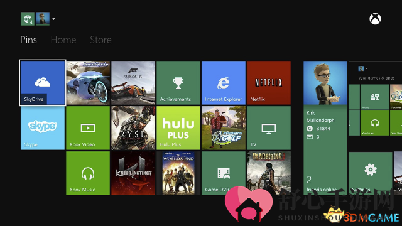The height and width of the screenshot is (226, 402).
Task: Switch to the Home tab
Action: coord(63,40)
